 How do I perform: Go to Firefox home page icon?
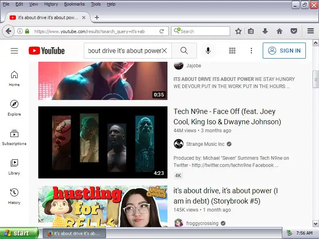pyautogui.click(x=280, y=31)
